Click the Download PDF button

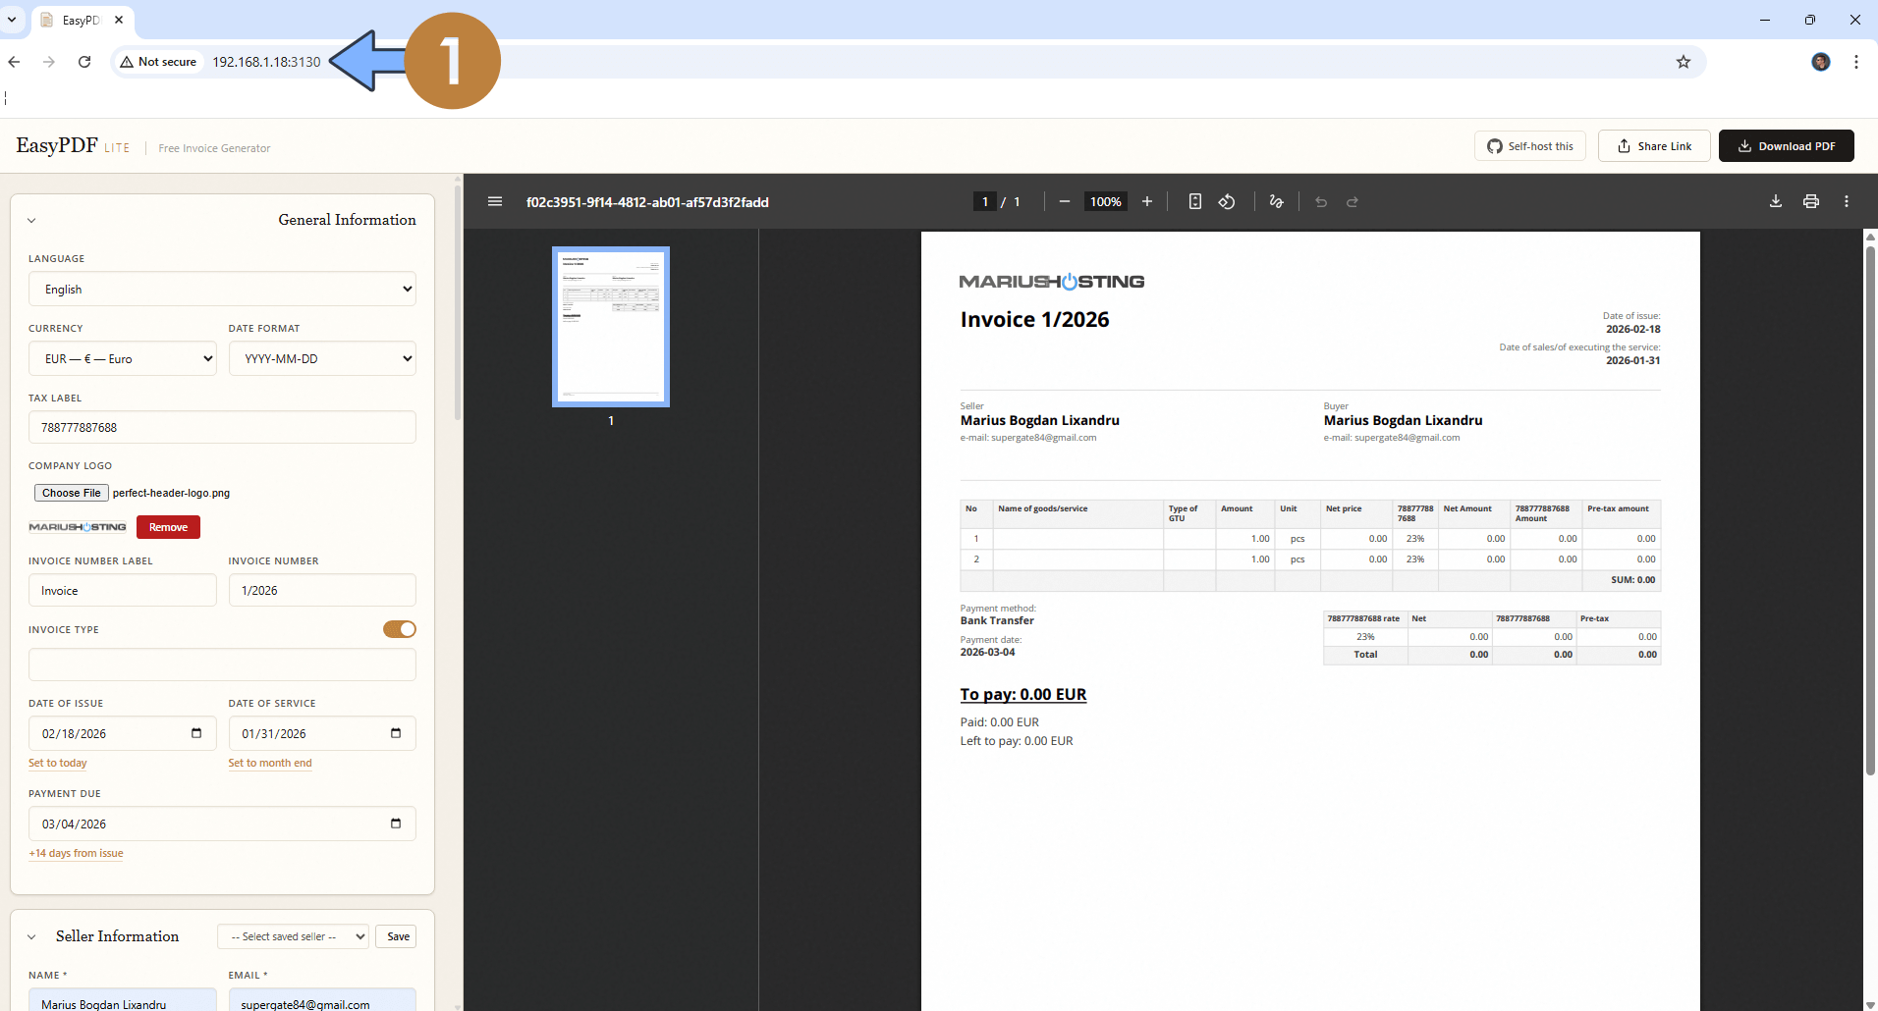pos(1786,145)
